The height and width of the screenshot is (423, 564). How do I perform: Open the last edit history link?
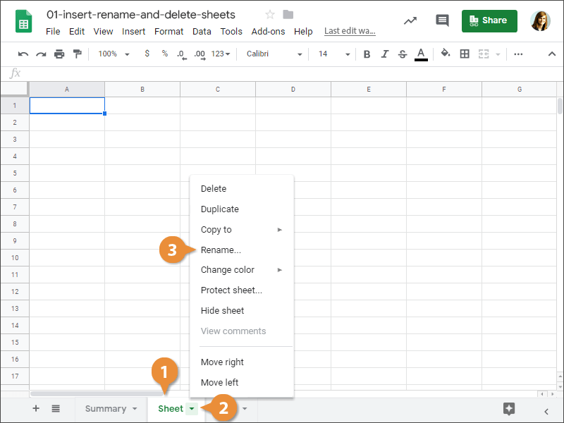tap(348, 32)
